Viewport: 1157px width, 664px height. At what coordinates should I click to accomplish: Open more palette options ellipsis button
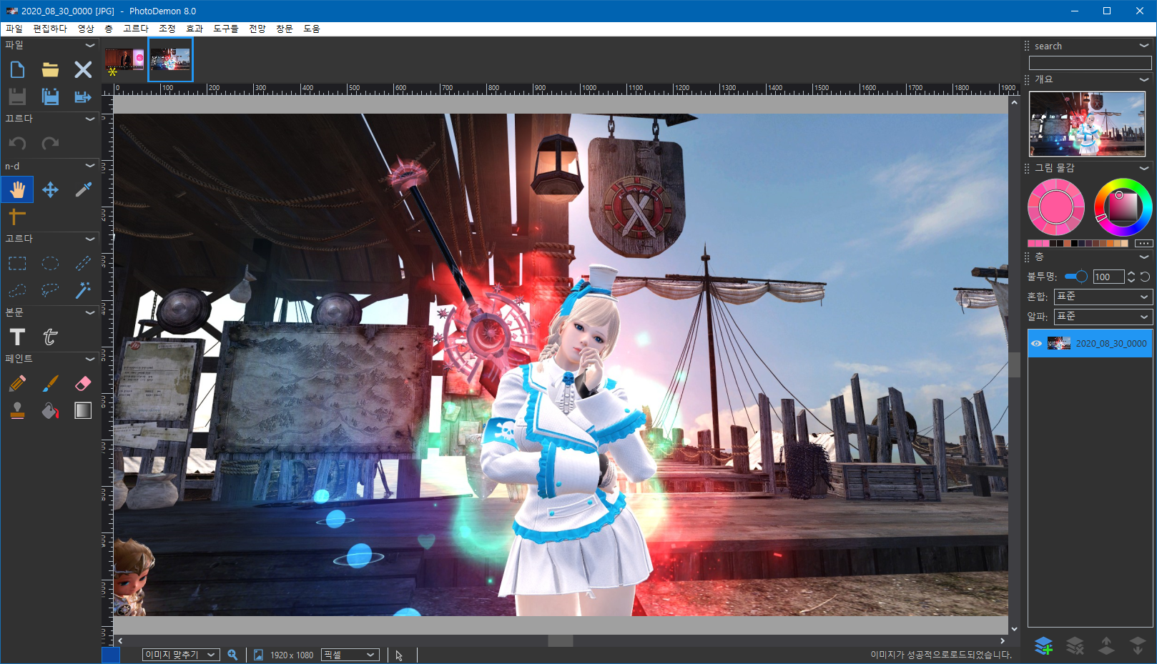(x=1144, y=244)
